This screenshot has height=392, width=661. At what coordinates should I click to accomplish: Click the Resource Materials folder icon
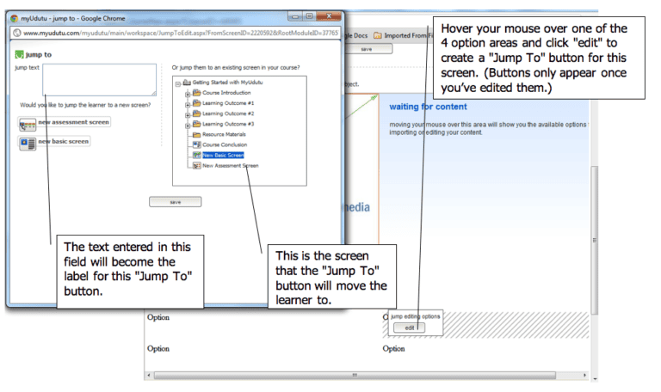point(196,134)
